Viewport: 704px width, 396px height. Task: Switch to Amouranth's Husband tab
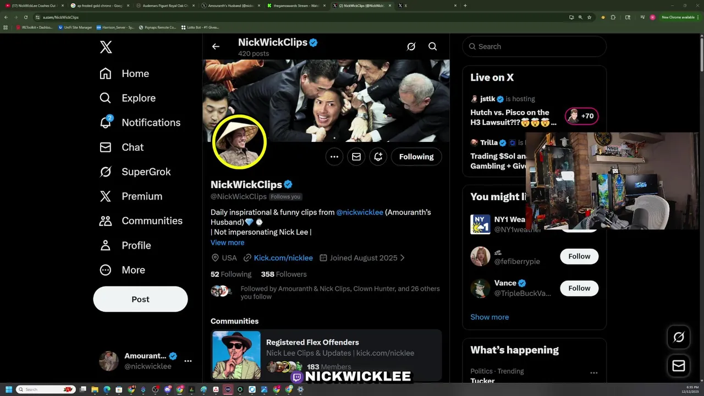pos(230,5)
